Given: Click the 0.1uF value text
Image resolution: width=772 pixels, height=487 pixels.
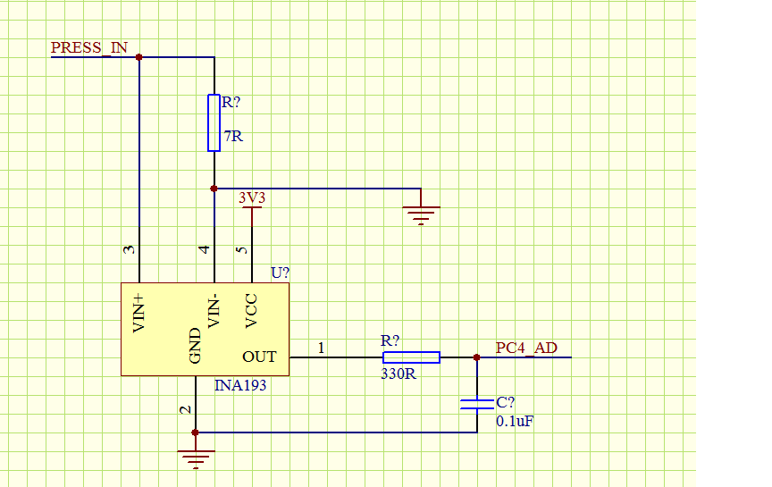Looking at the screenshot, I should pos(515,422).
